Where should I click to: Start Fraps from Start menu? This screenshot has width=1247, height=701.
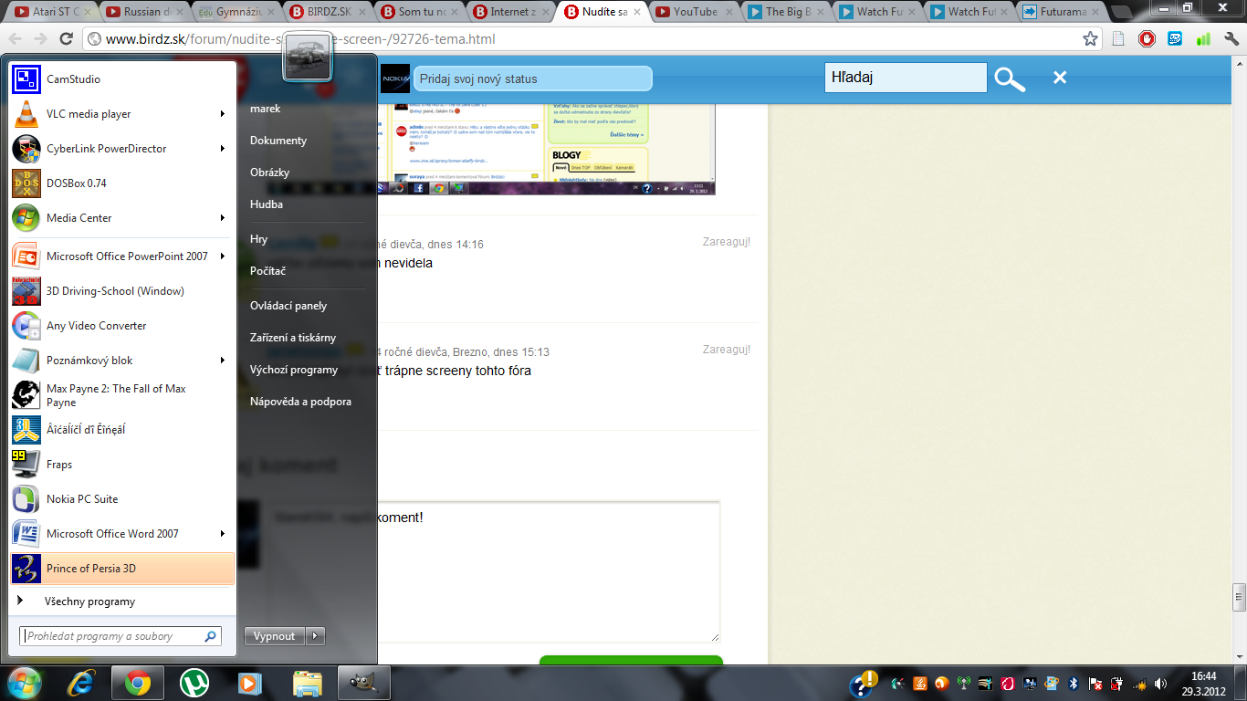(122, 465)
